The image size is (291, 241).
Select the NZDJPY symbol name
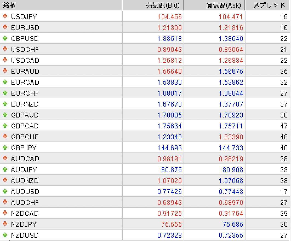(x=24, y=224)
